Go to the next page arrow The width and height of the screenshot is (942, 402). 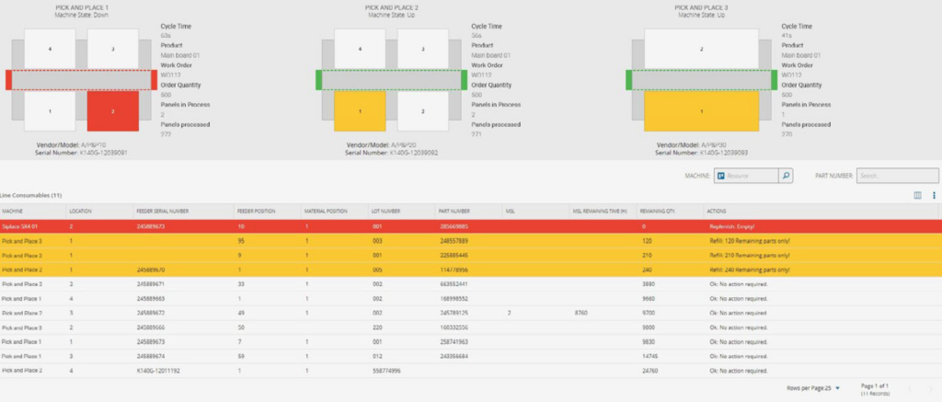click(930, 388)
